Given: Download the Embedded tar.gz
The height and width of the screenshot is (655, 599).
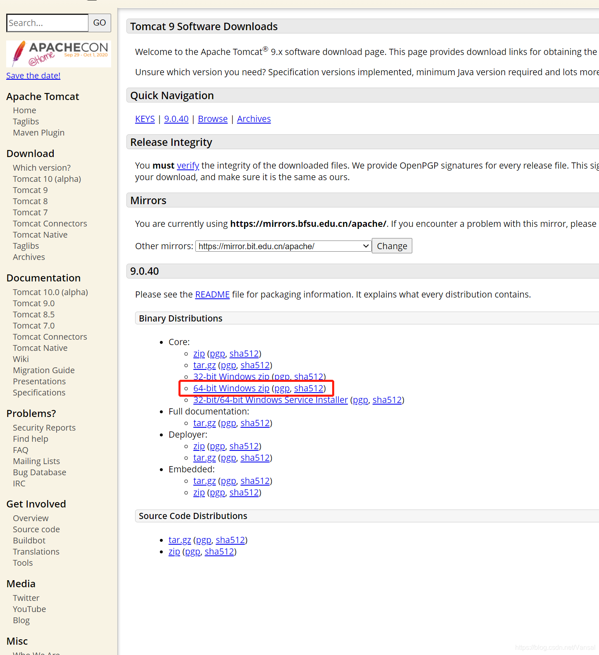Looking at the screenshot, I should (x=204, y=481).
